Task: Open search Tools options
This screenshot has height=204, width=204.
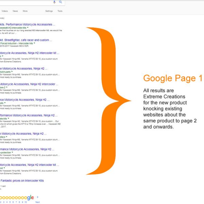Action: click(x=60, y=11)
